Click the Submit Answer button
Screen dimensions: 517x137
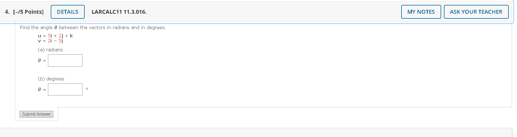pos(36,114)
